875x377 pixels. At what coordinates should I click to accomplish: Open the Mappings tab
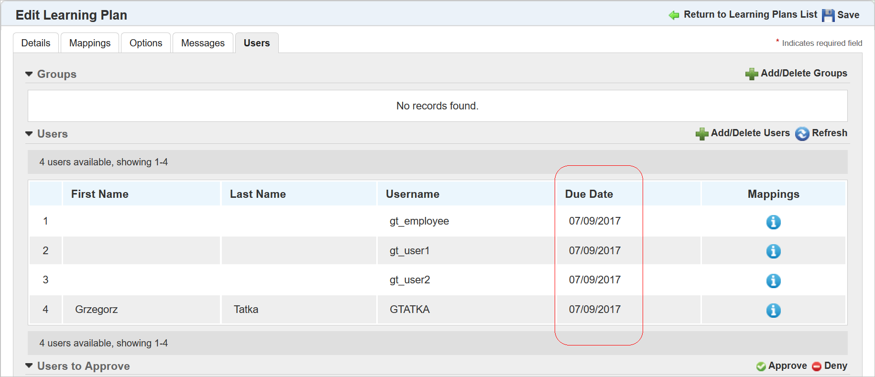coord(90,43)
